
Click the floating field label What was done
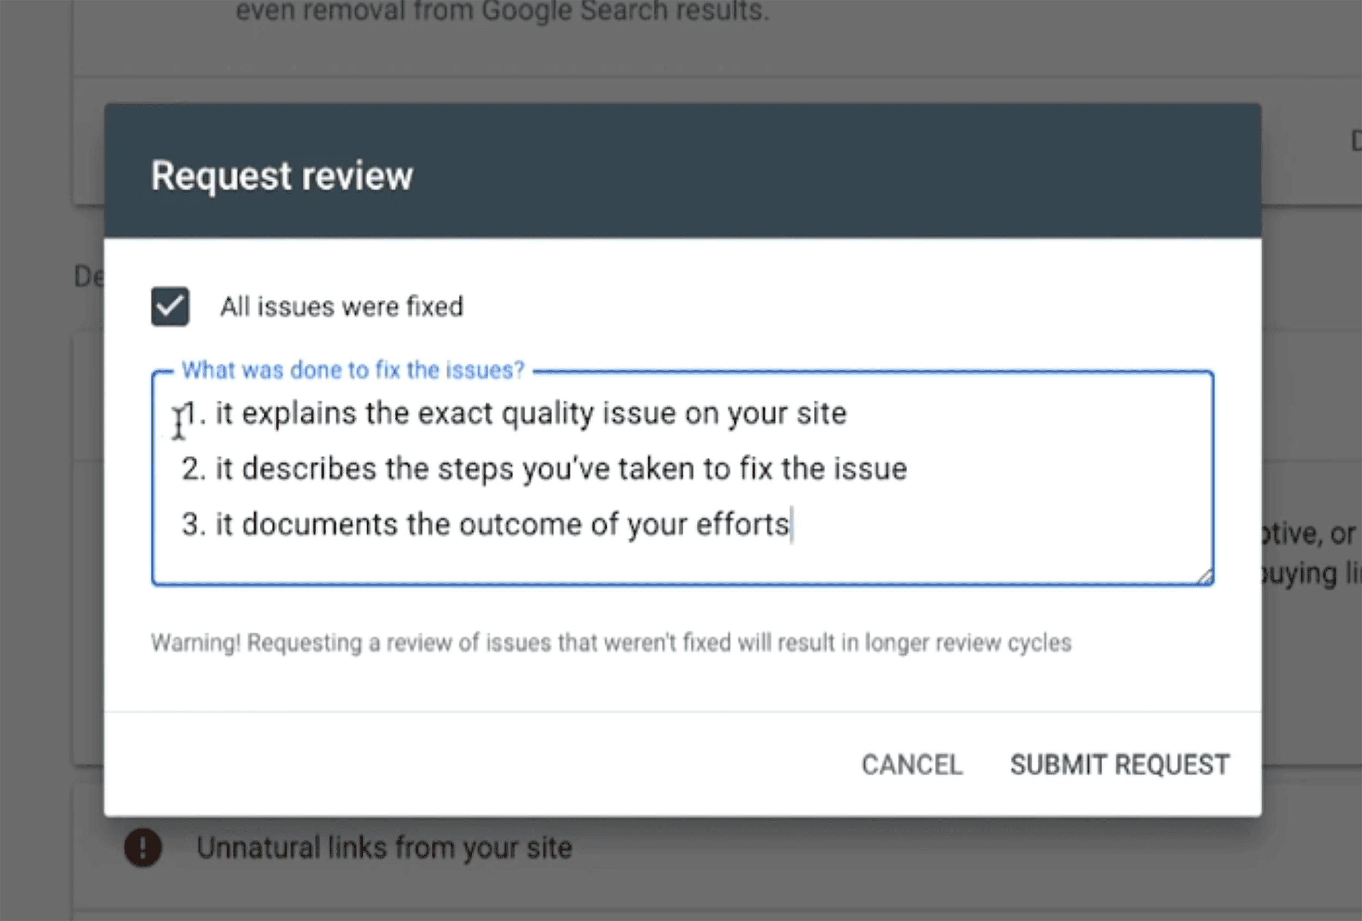tap(354, 370)
